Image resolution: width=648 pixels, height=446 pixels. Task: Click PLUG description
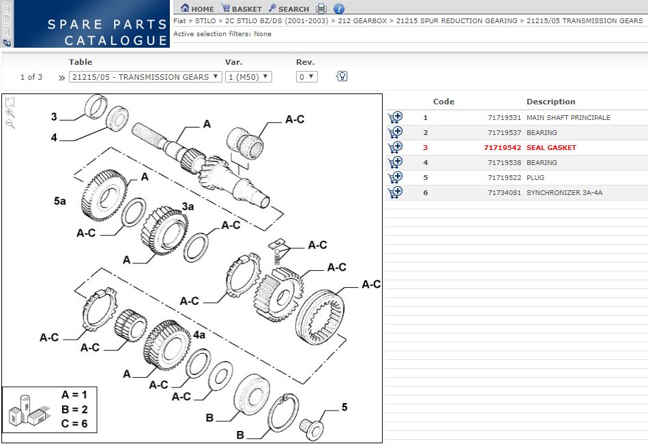(535, 178)
